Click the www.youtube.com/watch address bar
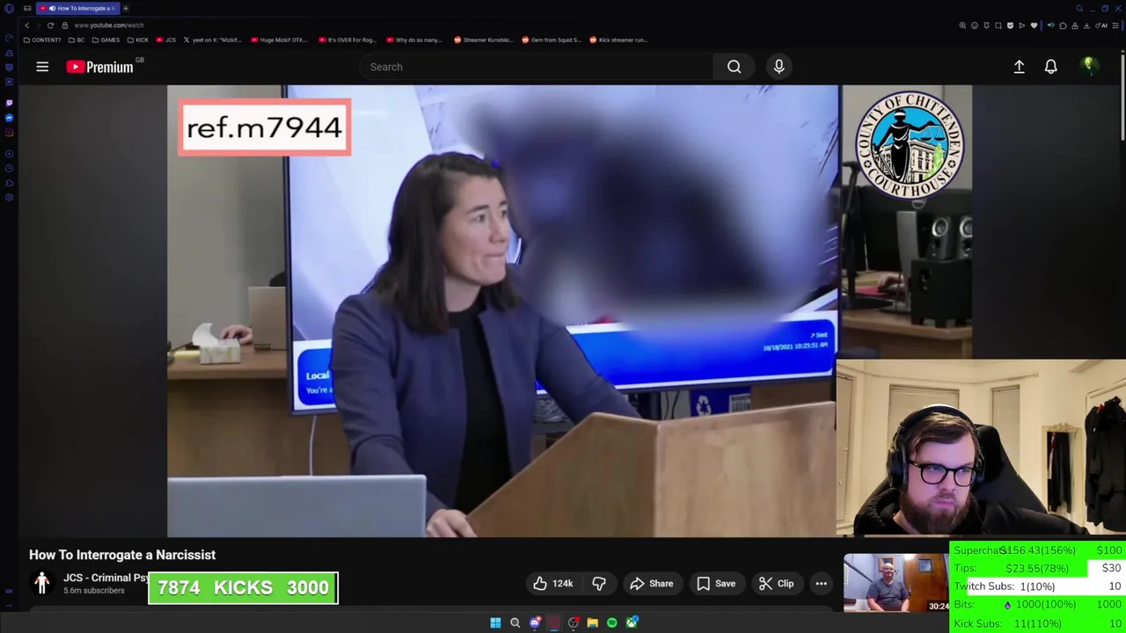1126x633 pixels. [x=109, y=25]
